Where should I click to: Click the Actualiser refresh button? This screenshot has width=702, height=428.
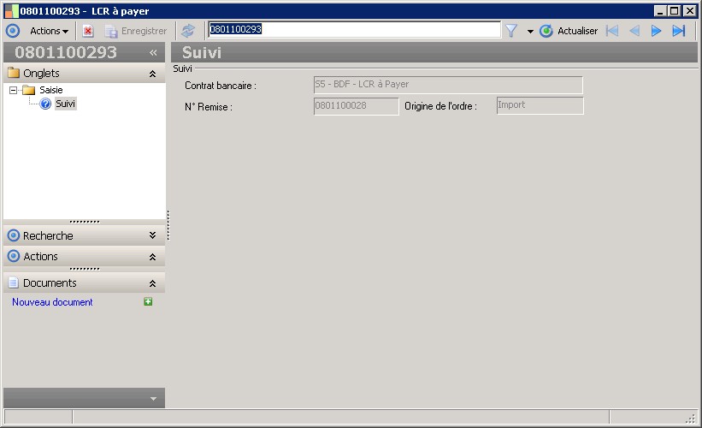pyautogui.click(x=569, y=31)
